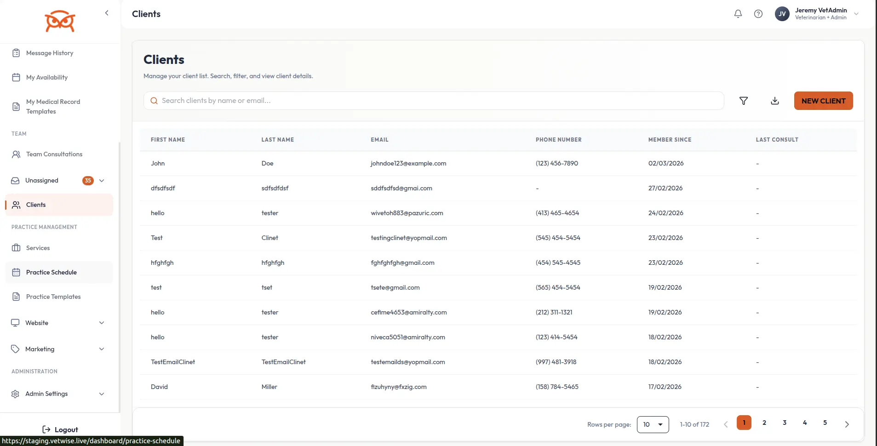877x446 pixels.
Task: Click the current page 1 button
Action: tap(744, 423)
